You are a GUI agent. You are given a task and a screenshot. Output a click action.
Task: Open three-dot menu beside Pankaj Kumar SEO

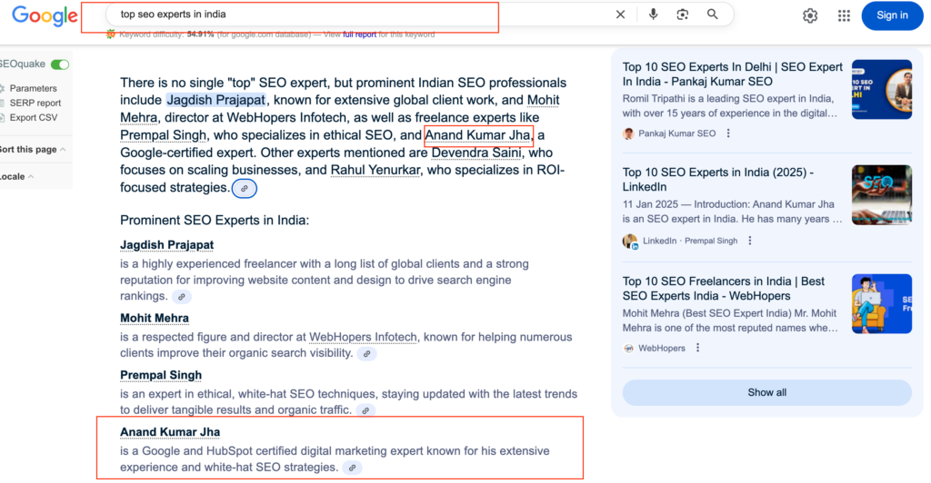pyautogui.click(x=728, y=133)
